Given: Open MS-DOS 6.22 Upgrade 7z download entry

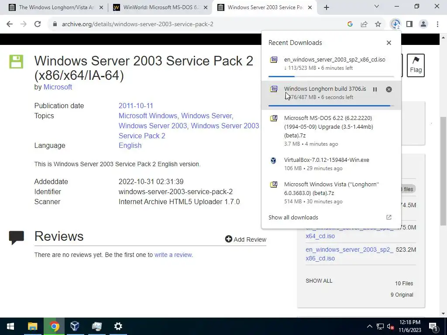Looking at the screenshot, I should point(331,131).
